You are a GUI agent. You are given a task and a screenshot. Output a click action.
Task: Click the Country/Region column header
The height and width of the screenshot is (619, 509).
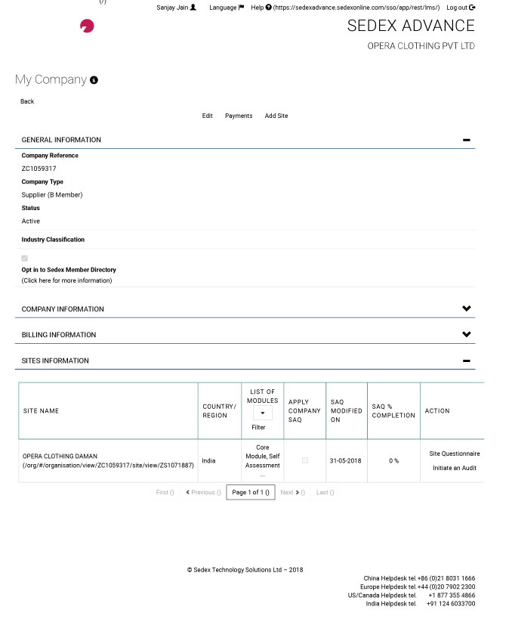coord(219,411)
